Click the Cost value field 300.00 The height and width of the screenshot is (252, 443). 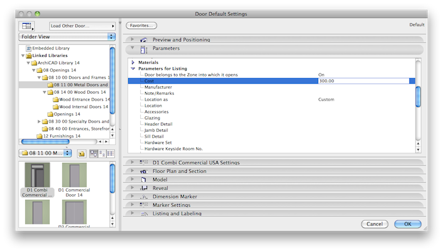click(364, 81)
